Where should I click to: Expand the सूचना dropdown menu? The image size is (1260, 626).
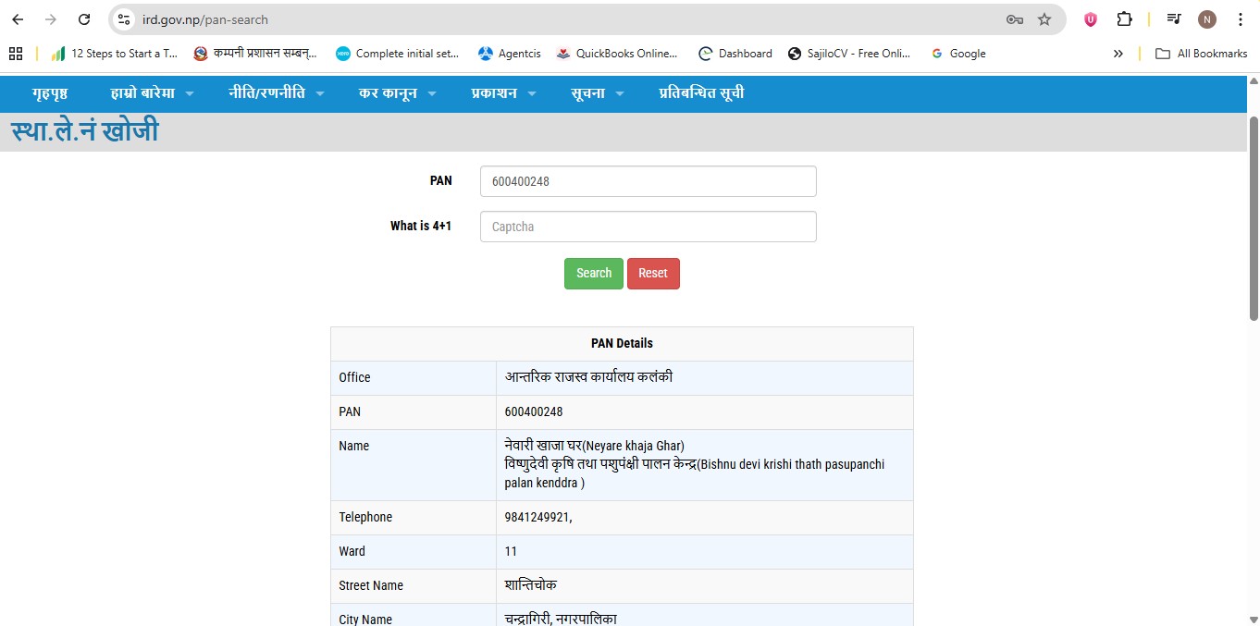(598, 93)
